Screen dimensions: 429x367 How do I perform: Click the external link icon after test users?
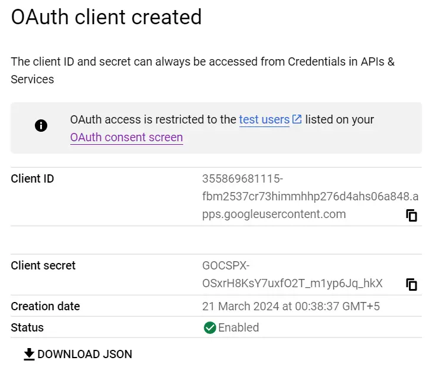(297, 119)
